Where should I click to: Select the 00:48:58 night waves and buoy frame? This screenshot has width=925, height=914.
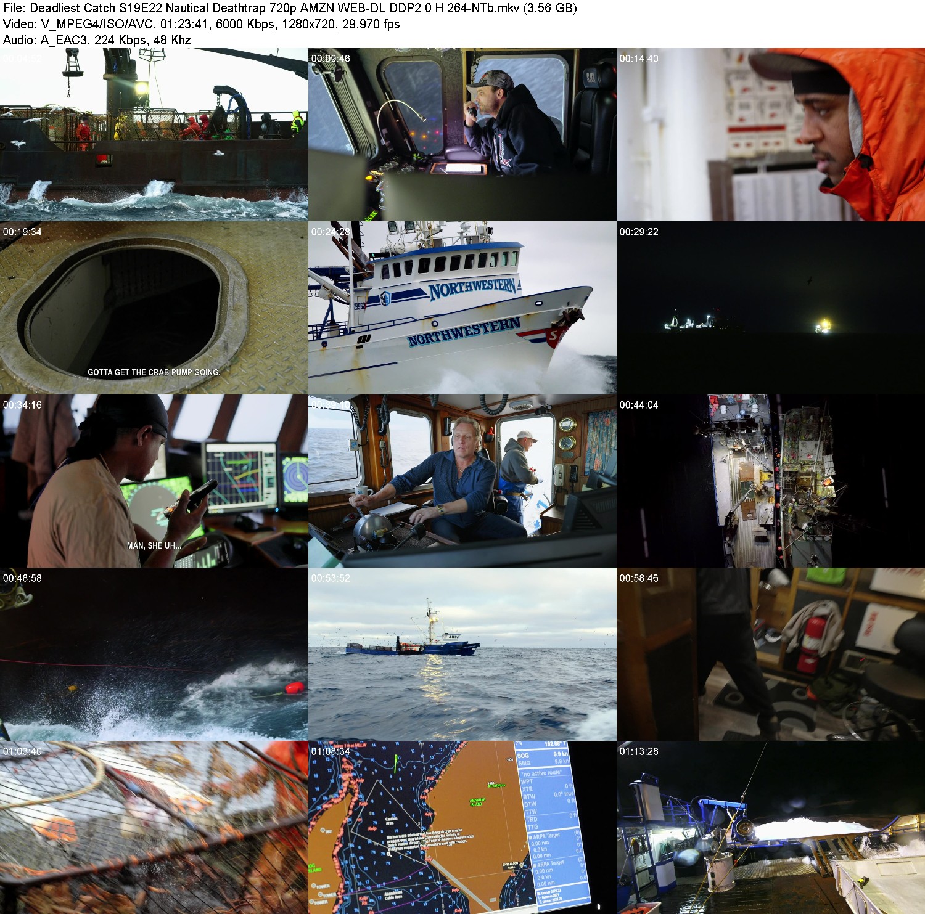click(x=154, y=654)
